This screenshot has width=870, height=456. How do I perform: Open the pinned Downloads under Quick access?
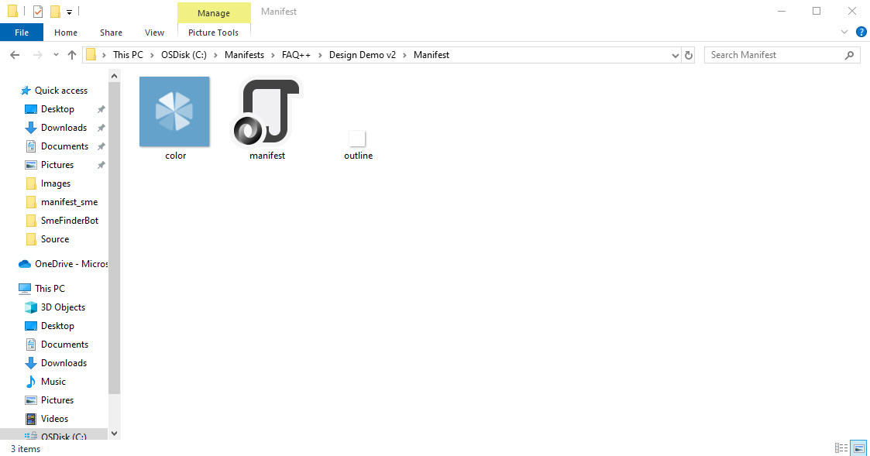[64, 128]
